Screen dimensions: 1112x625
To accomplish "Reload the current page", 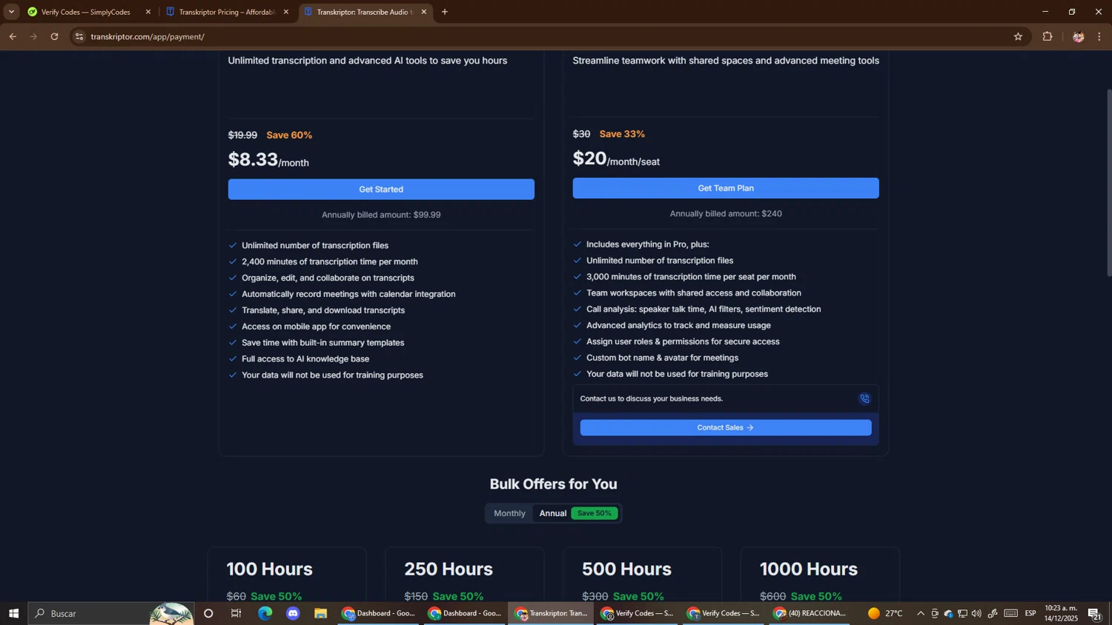I will (x=54, y=36).
